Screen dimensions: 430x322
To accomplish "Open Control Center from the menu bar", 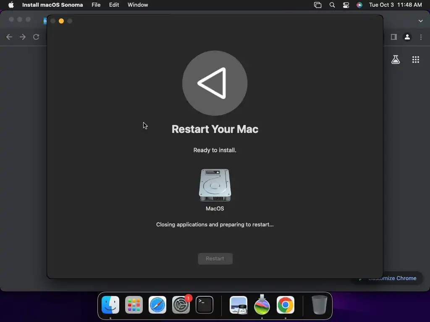I will pos(346,5).
